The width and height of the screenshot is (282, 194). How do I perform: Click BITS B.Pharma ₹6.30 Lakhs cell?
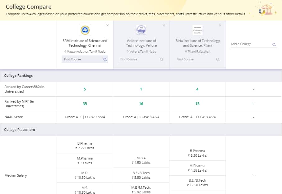(x=197, y=153)
